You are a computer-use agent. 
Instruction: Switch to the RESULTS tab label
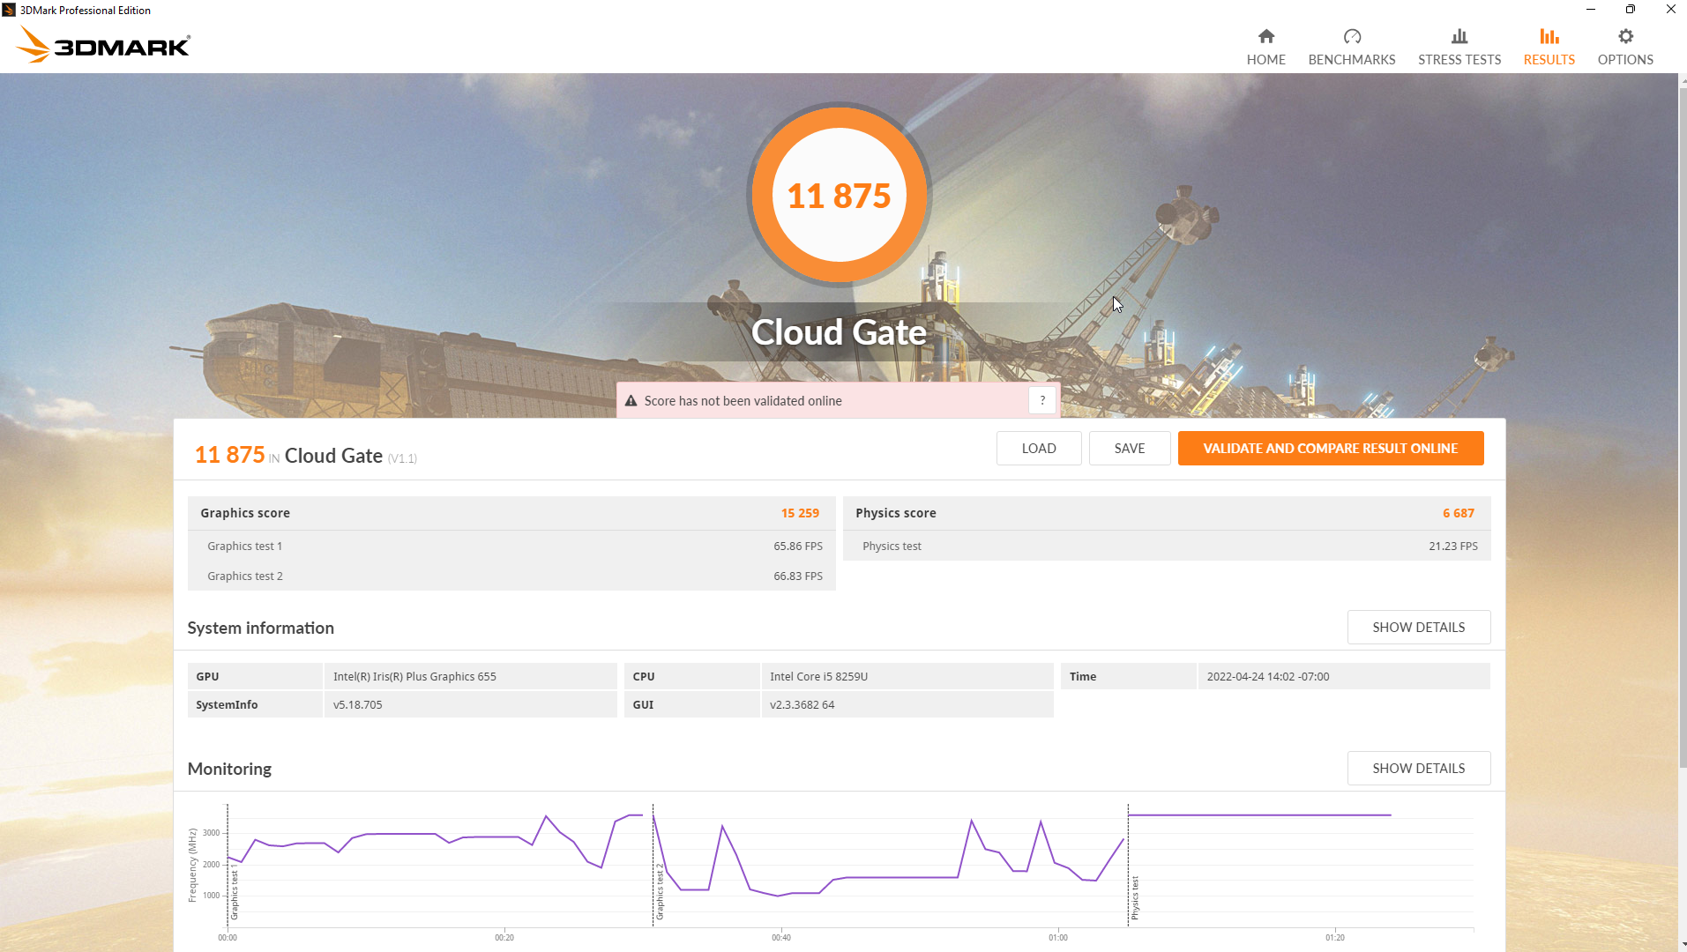click(1549, 60)
